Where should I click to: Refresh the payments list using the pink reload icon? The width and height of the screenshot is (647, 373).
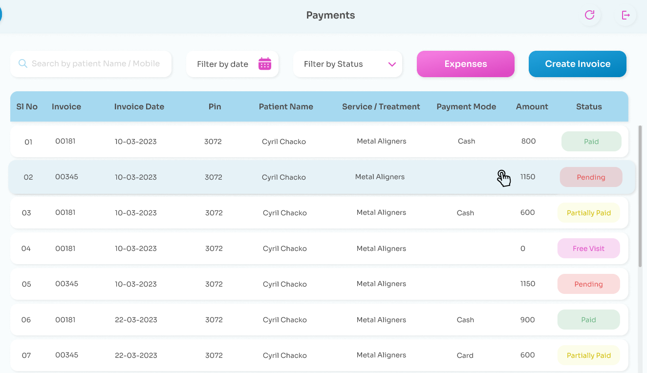[x=590, y=15]
